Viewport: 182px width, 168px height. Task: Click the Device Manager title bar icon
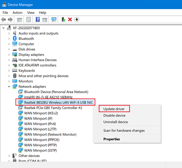[x=4, y=5]
